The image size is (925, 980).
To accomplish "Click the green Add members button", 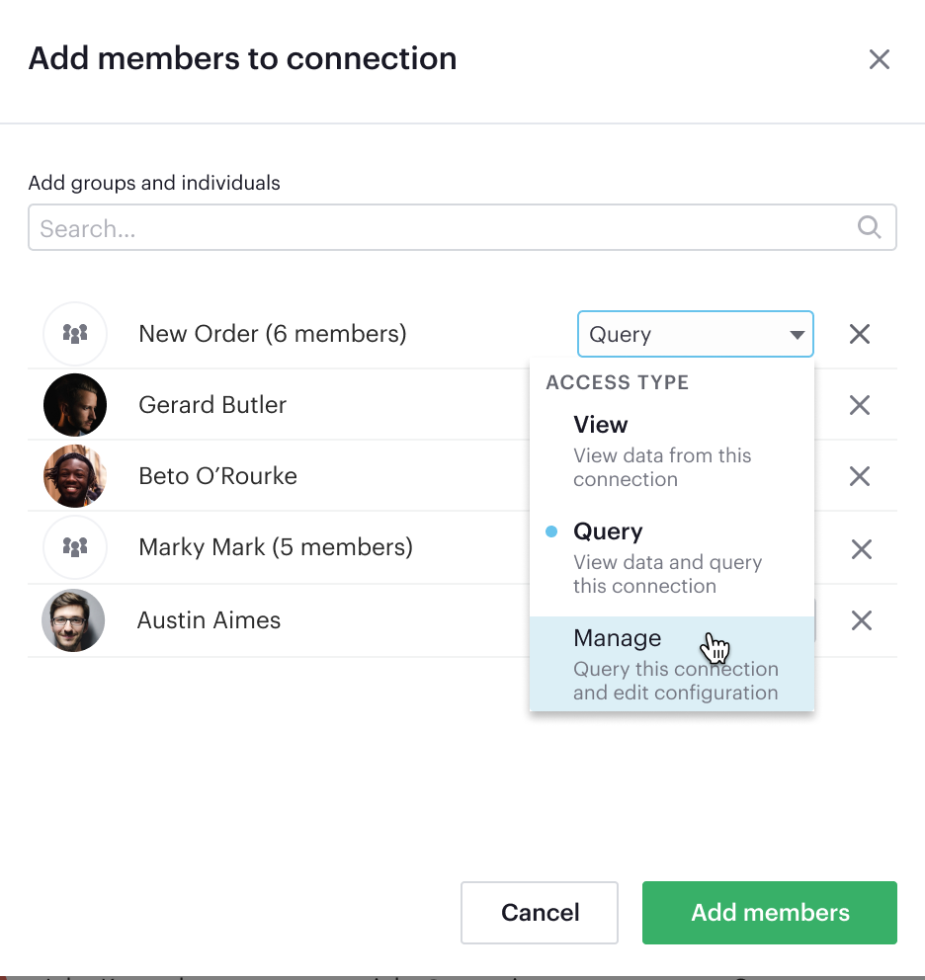I will tap(769, 912).
